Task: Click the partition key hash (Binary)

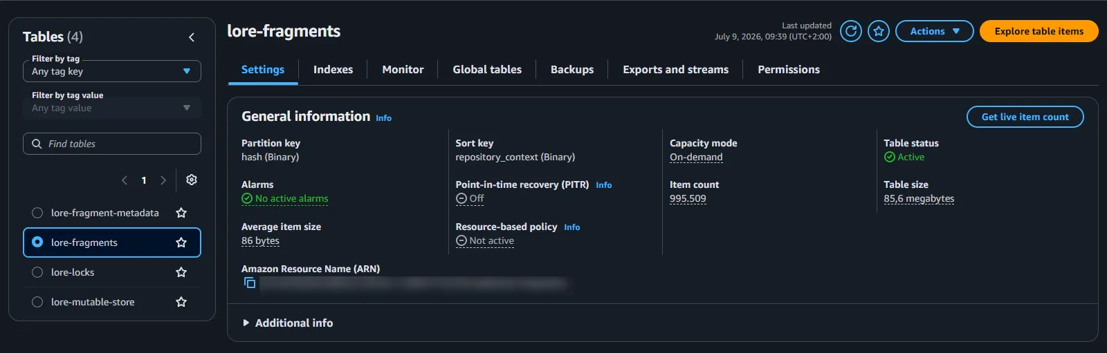Action: (x=271, y=157)
